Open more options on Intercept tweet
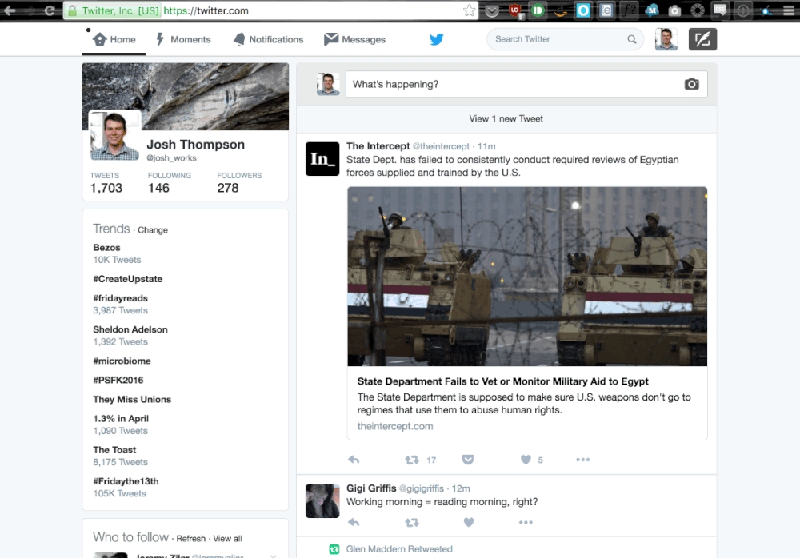Screen dimensions: 800x558 [x=582, y=460]
